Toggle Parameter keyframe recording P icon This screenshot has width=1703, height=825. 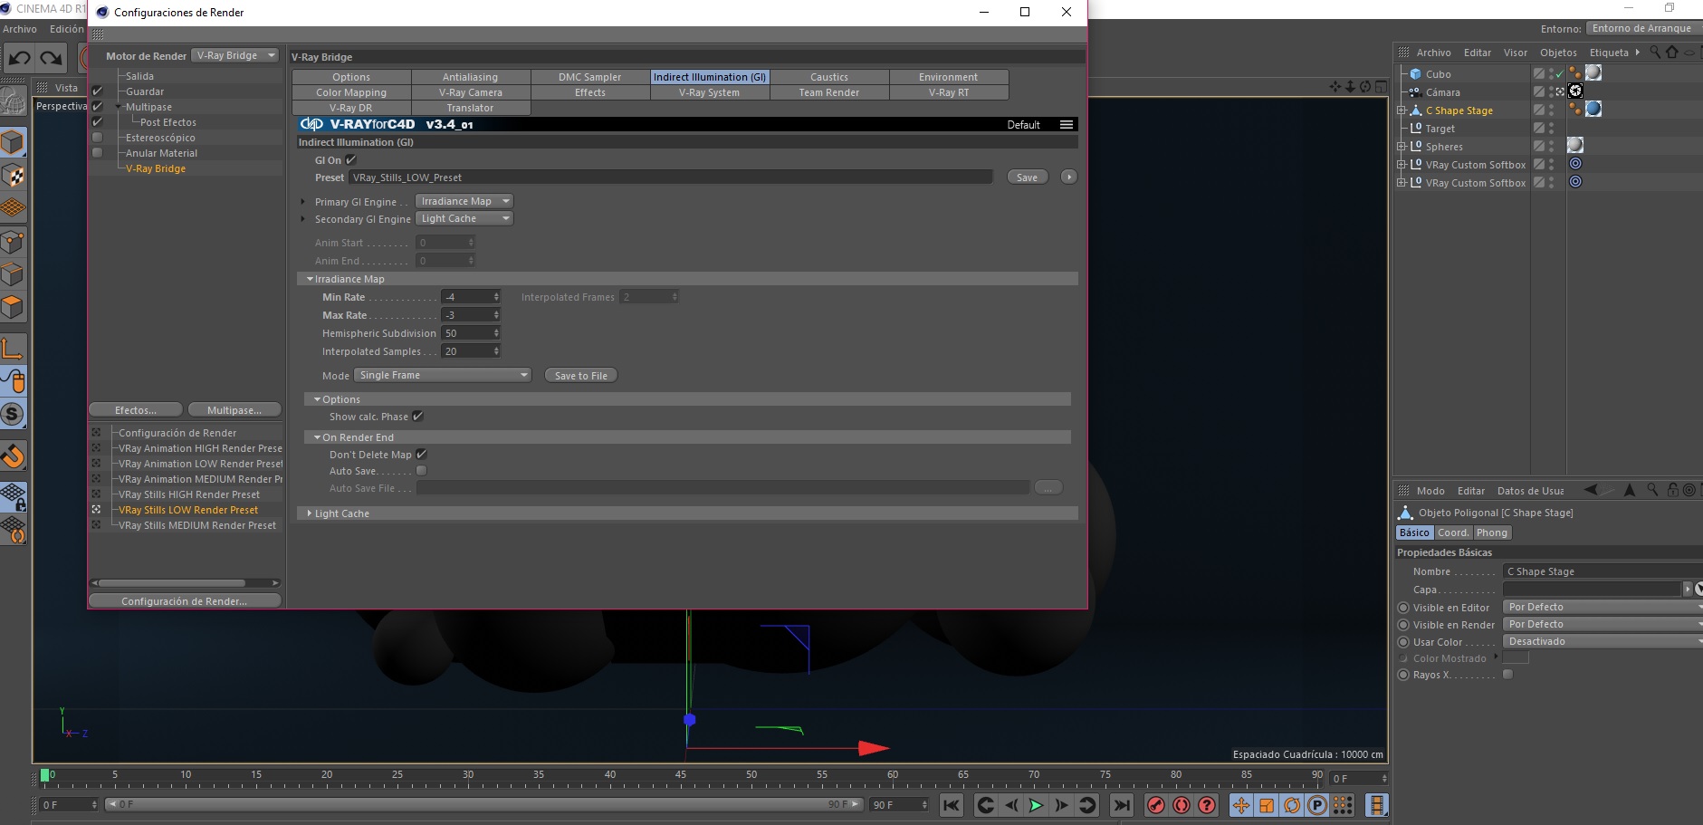(x=1317, y=805)
